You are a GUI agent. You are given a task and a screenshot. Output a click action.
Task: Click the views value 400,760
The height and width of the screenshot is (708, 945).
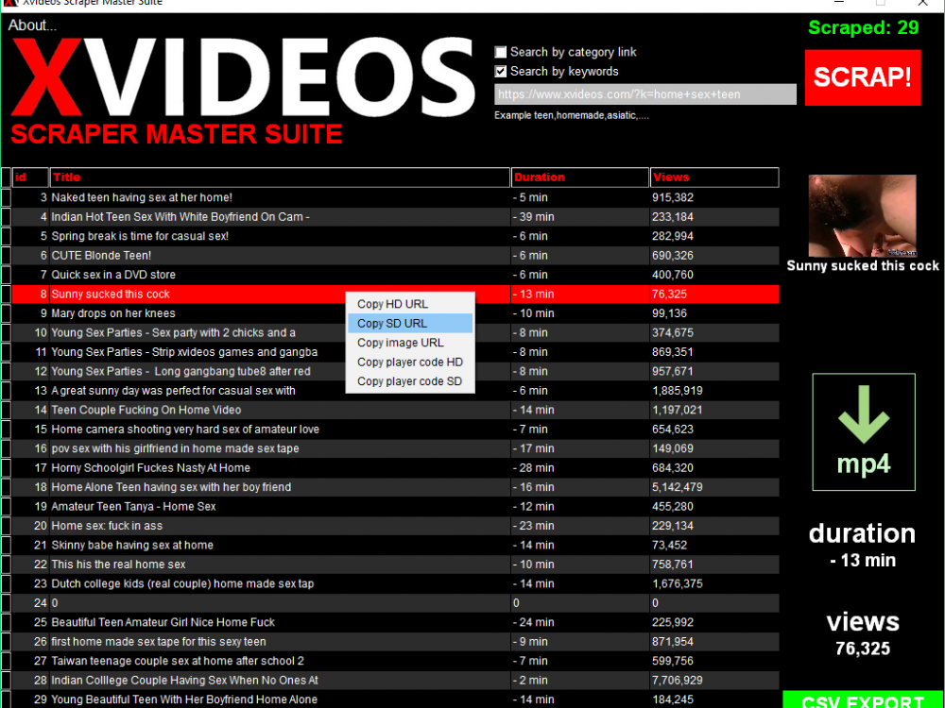[673, 275]
